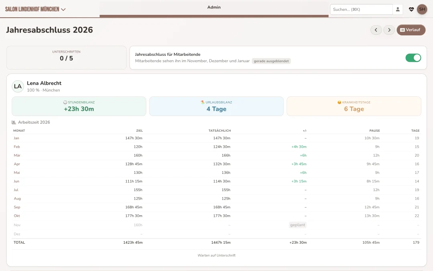Switch to the Admin tab
The width and height of the screenshot is (433, 271).
pyautogui.click(x=214, y=8)
